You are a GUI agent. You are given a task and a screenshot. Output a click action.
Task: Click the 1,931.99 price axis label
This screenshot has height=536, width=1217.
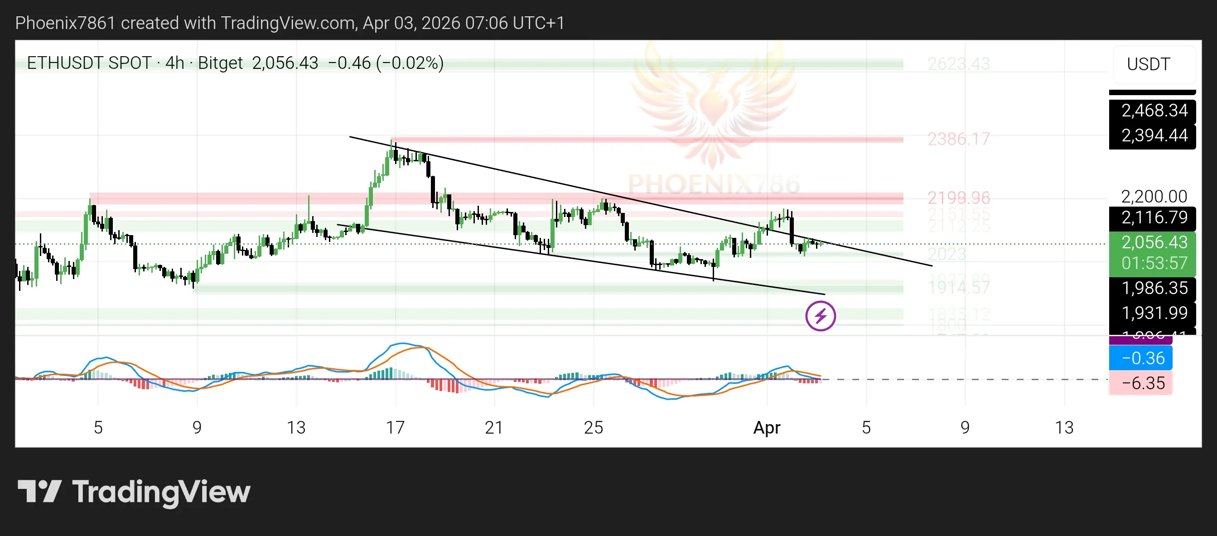tap(1154, 313)
